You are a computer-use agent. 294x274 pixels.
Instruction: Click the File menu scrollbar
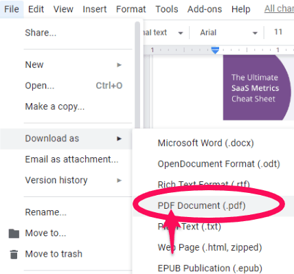tap(137, 76)
